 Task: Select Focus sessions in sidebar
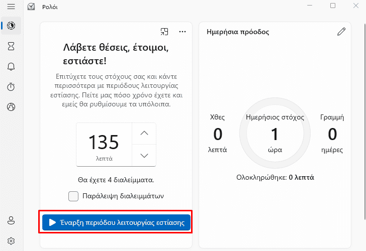click(x=11, y=26)
